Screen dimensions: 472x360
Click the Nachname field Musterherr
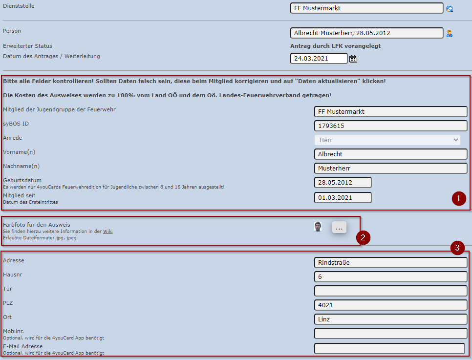click(x=391, y=168)
